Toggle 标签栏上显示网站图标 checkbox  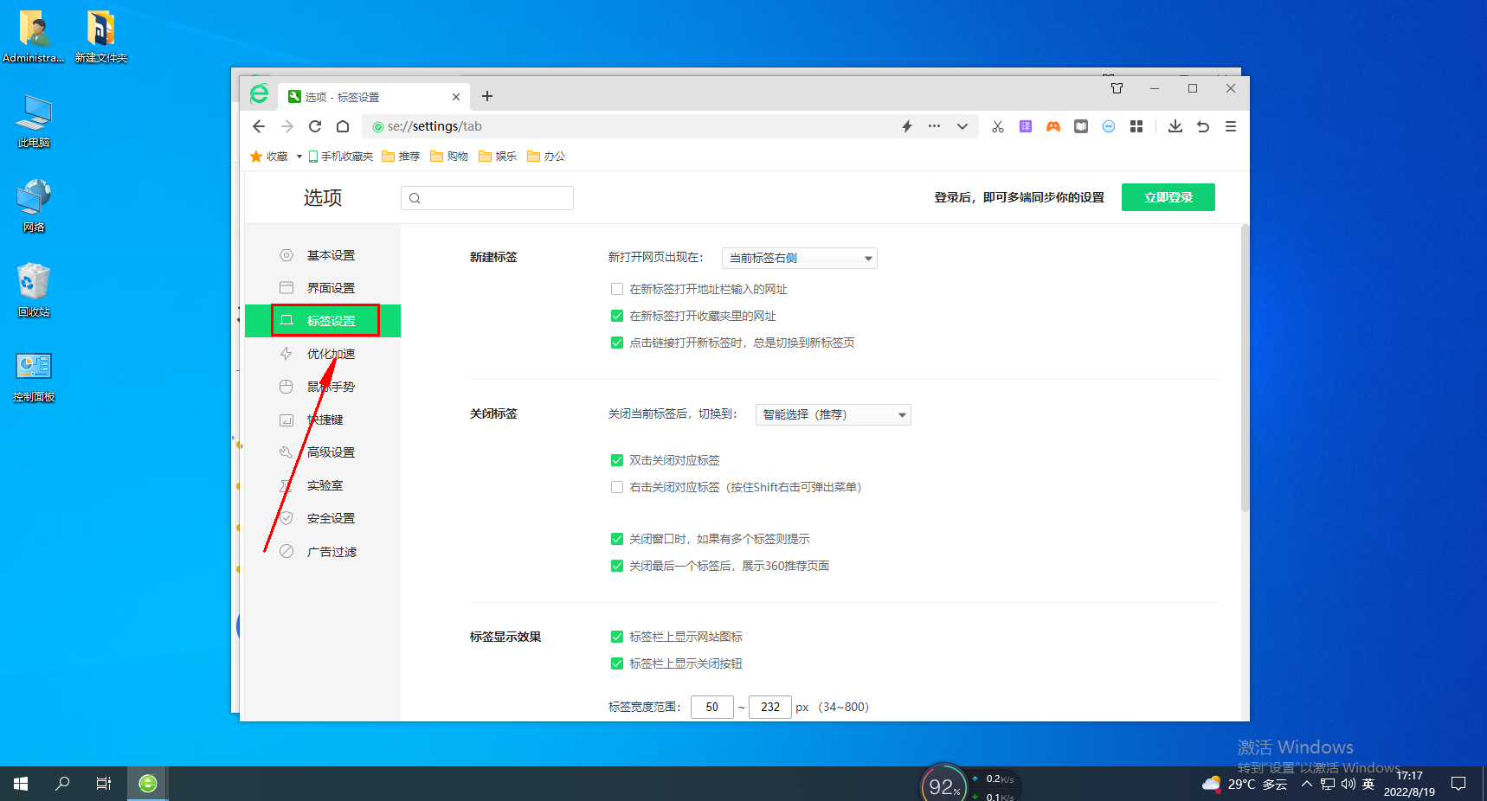(617, 637)
